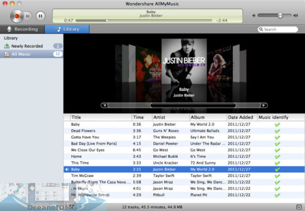The width and height of the screenshot is (305, 211).
Task: Click the speaker icon on playing Baby row
Action: click(67, 169)
